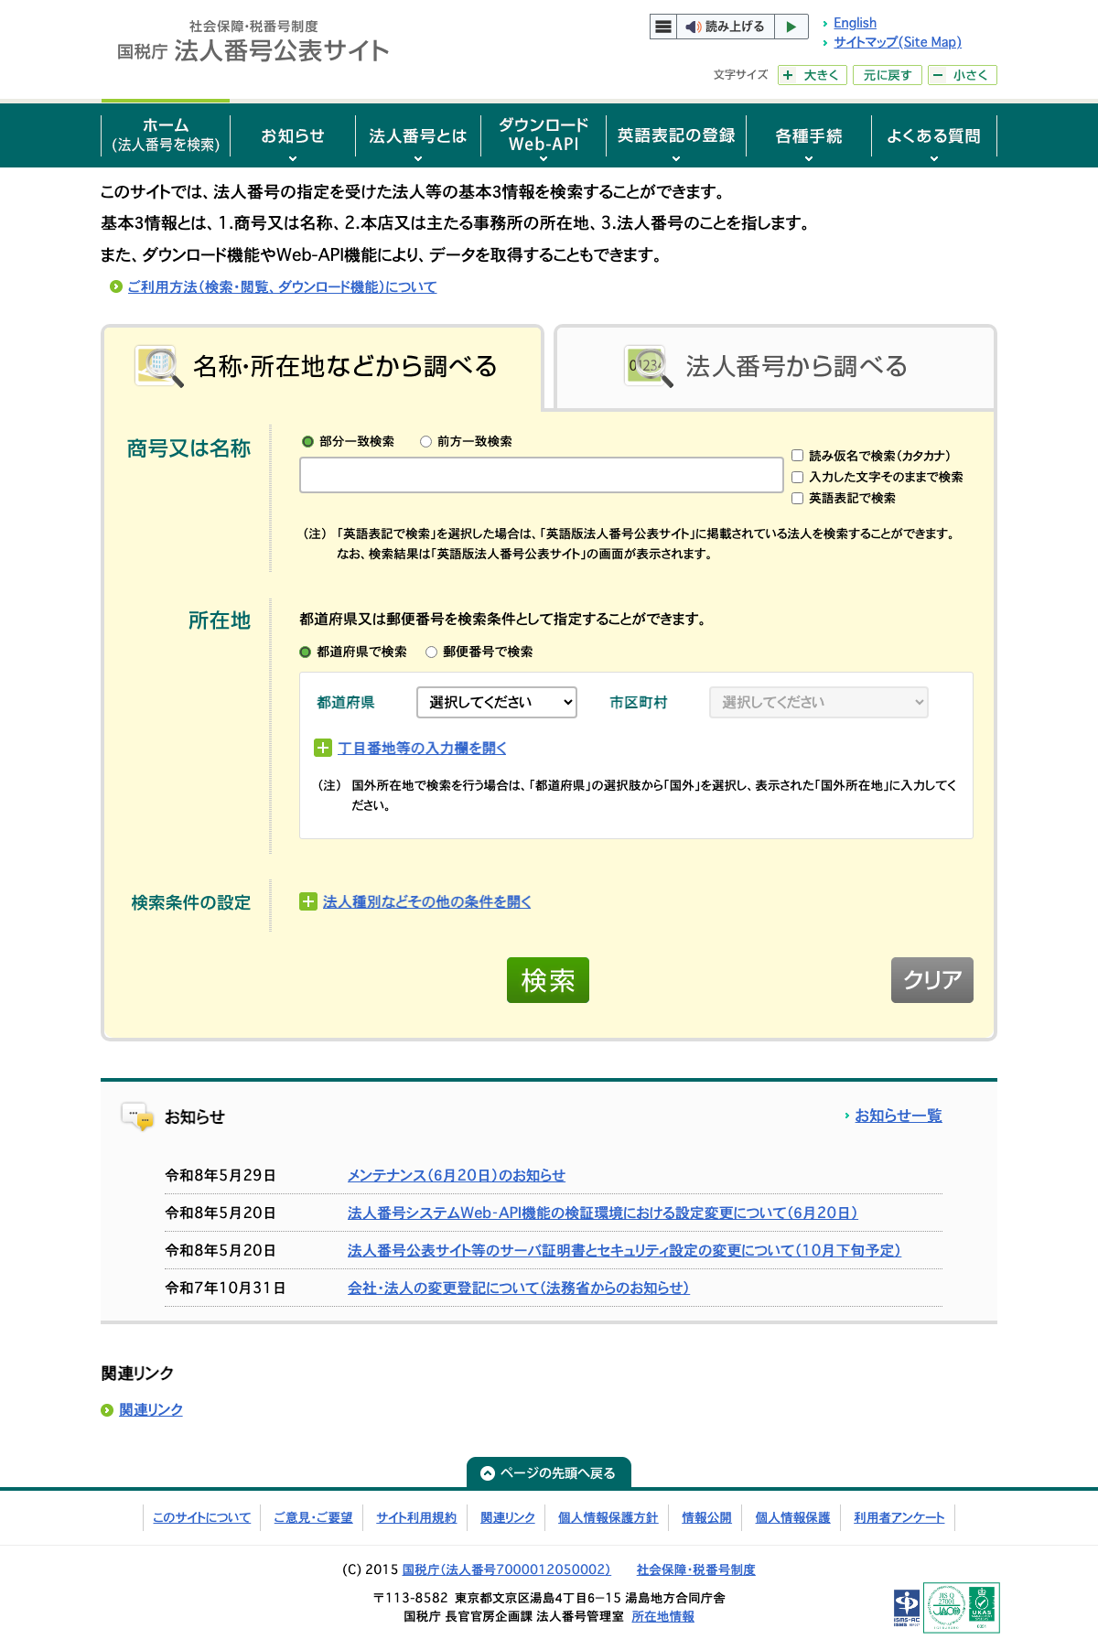Click the speaker 読み上げる button

(726, 27)
